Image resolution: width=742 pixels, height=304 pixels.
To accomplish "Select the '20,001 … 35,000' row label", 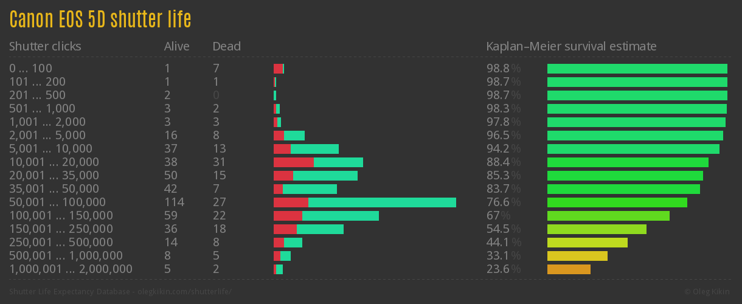I will pyautogui.click(x=54, y=176).
